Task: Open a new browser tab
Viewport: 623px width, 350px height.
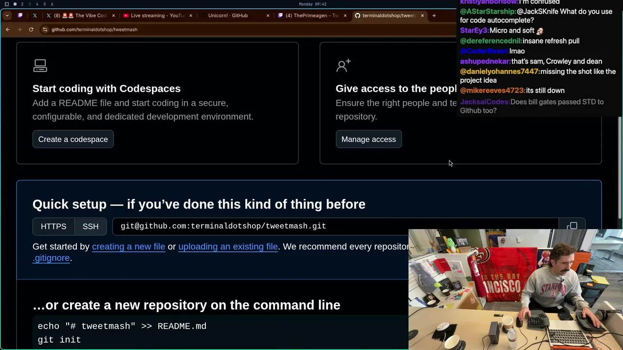Action: [434, 16]
